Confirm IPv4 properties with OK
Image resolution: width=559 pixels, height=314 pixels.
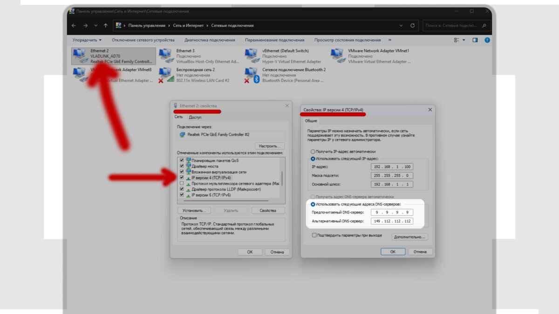(393, 252)
